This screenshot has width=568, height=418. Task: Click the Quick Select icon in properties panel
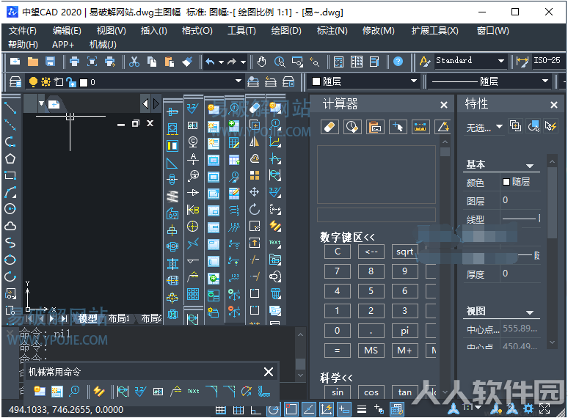(x=550, y=126)
